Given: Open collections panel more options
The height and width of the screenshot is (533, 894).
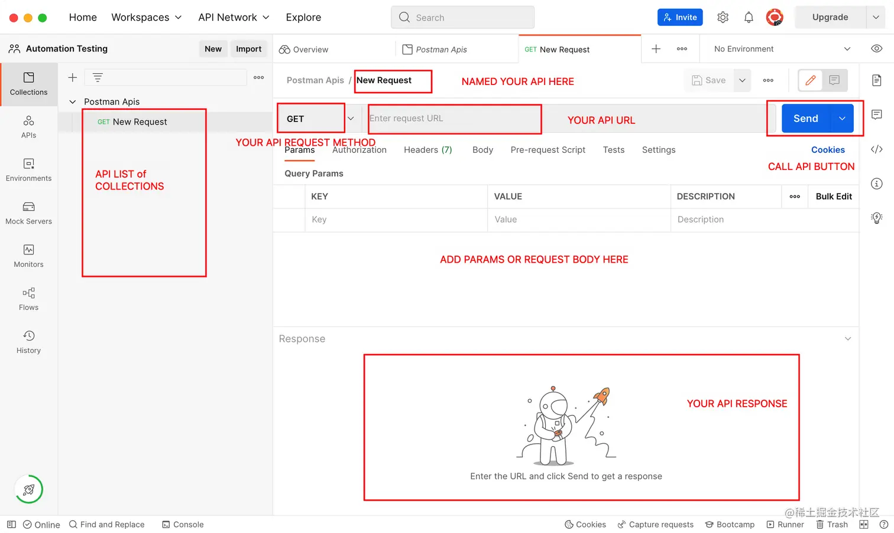Looking at the screenshot, I should pos(259,77).
